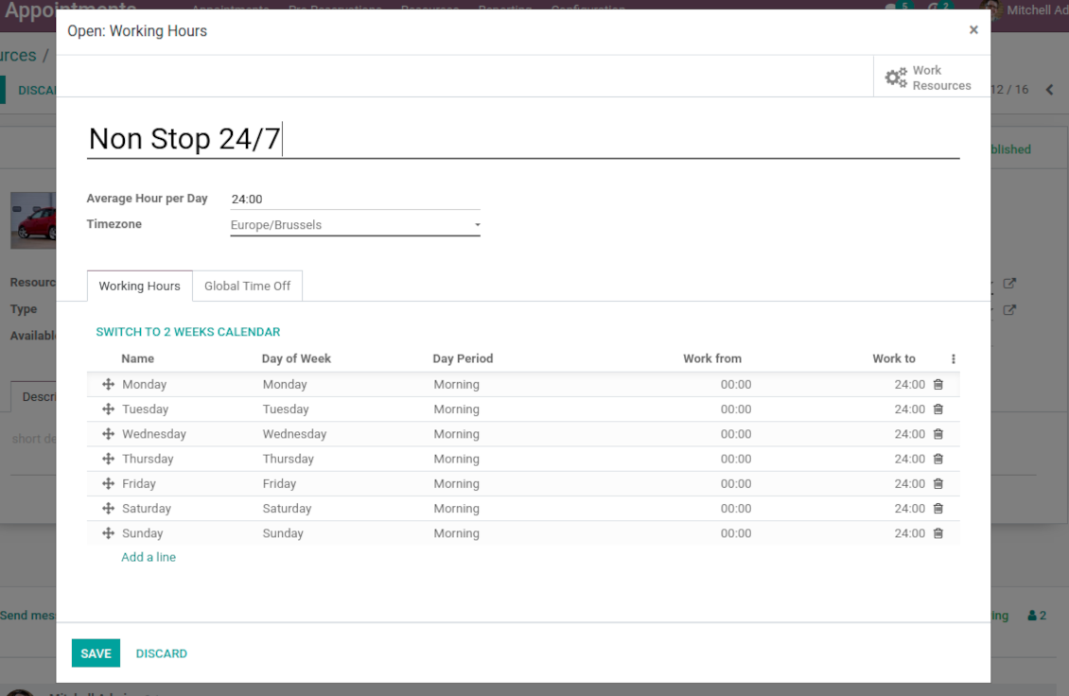Discard changes in the dialog
The image size is (1069, 696).
(161, 653)
